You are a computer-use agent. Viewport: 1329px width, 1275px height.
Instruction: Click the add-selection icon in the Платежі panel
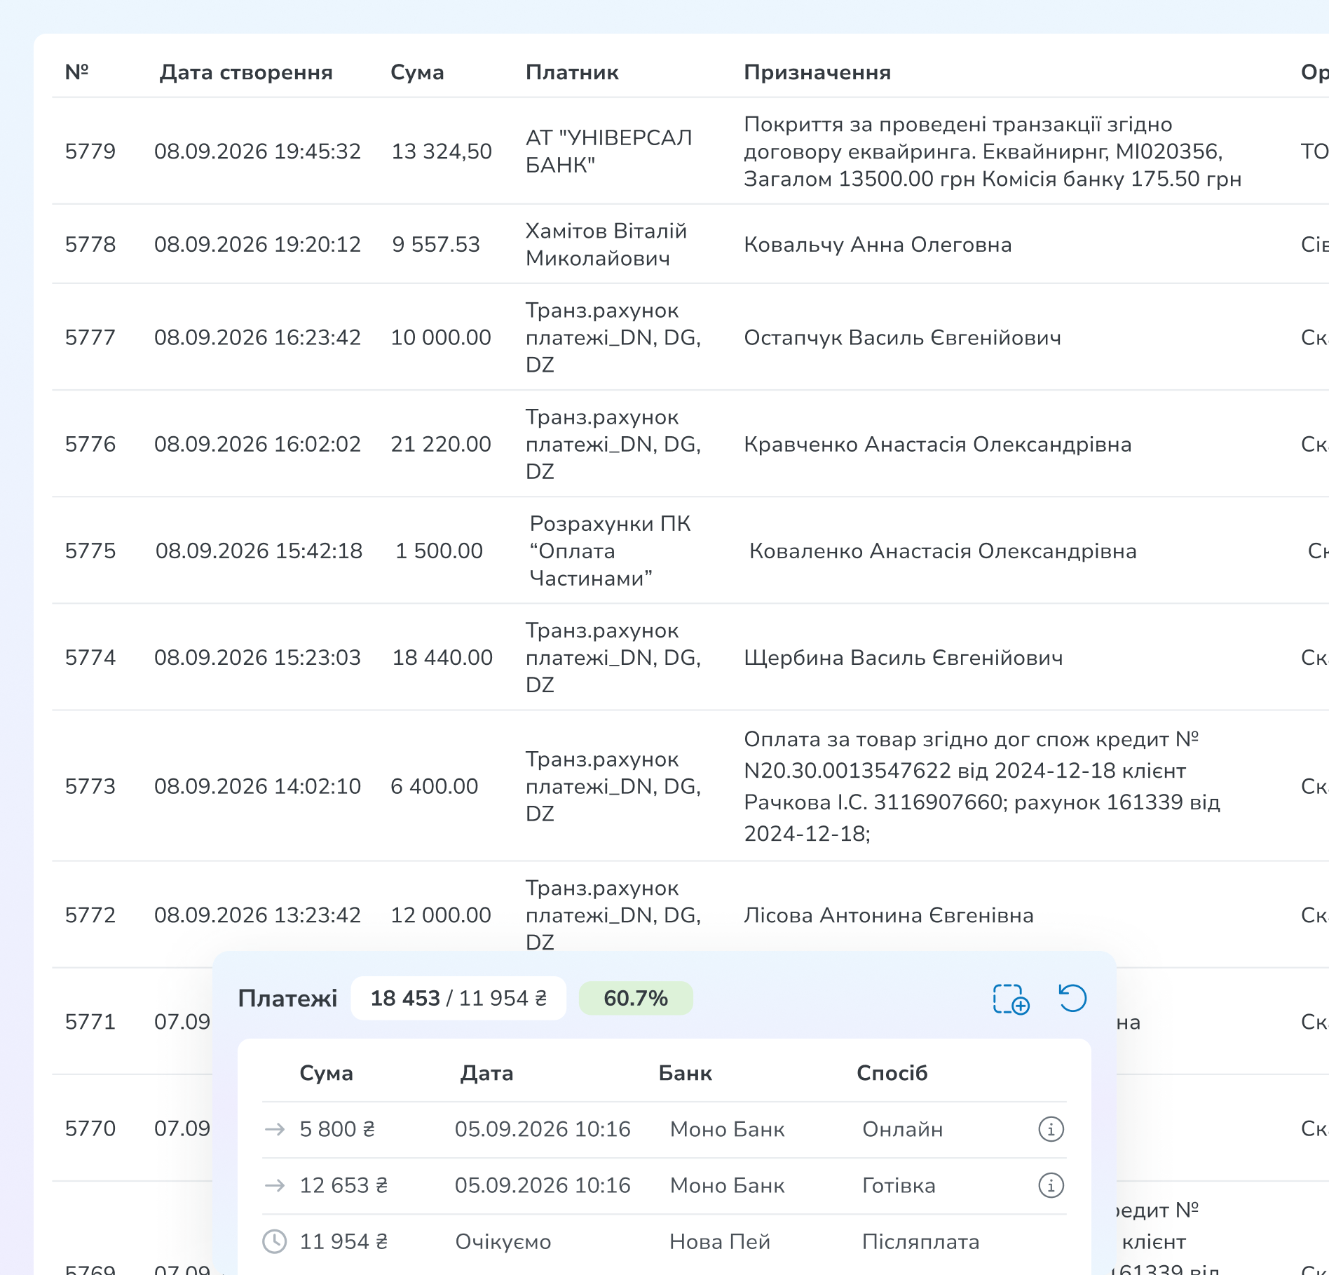[1011, 999]
